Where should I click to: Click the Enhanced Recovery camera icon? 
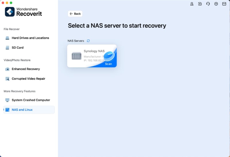(7, 69)
